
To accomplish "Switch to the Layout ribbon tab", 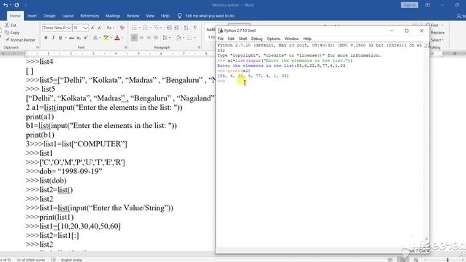I will tap(68, 16).
